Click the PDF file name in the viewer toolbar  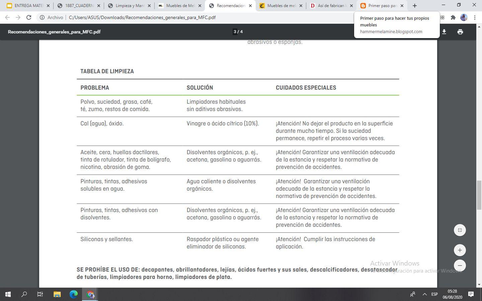54,32
